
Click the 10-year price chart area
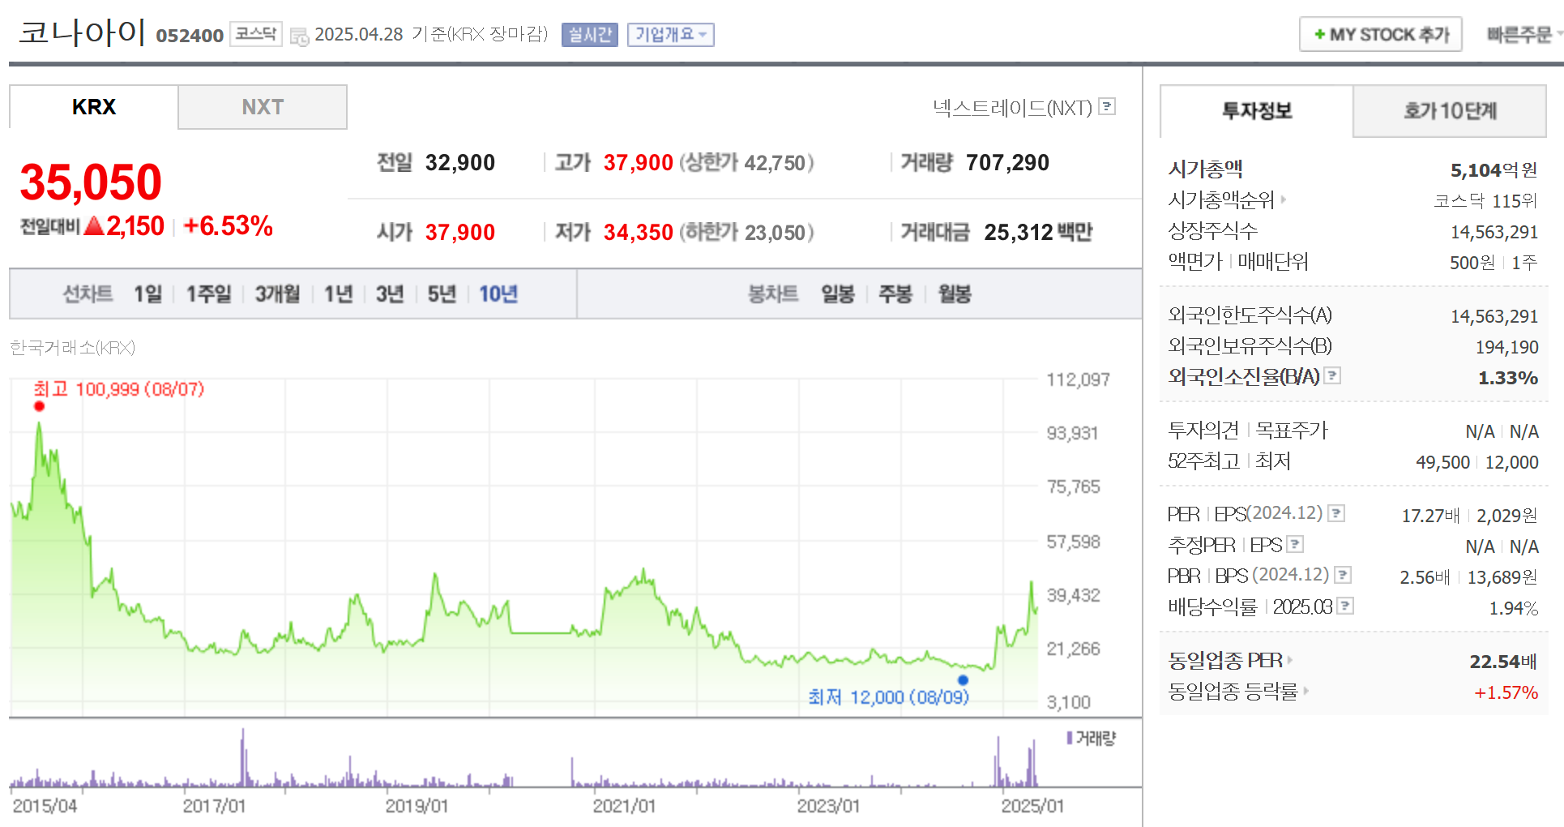pyautogui.click(x=523, y=547)
